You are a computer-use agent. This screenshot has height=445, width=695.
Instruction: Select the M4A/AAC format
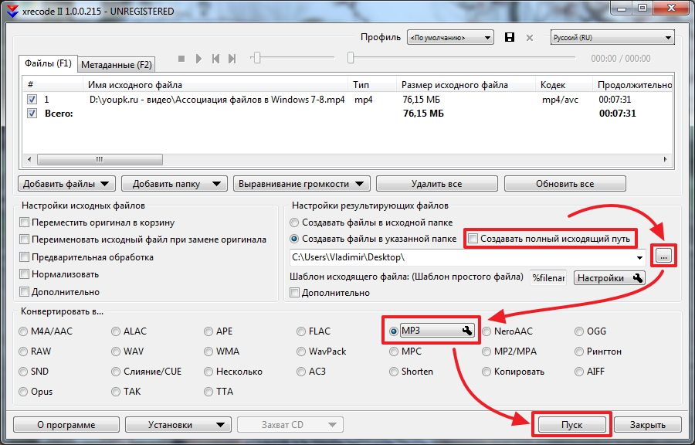point(23,331)
